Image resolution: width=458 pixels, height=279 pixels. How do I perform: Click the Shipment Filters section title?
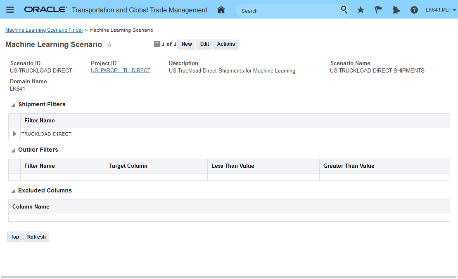(x=42, y=104)
